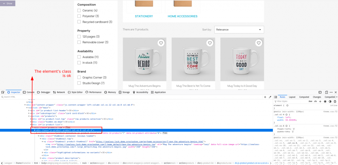Check the Graphic Corner (3) brand filter
The image size is (338, 165).
coord(79,77)
